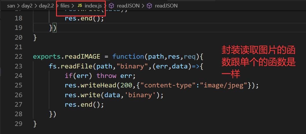This screenshot has height=134, width=306.
Task: Click line number 20 in gutter
Action: coord(18,37)
